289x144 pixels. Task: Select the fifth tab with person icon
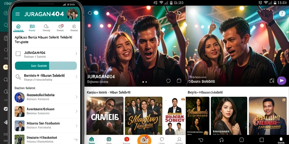[x=74, y=28]
